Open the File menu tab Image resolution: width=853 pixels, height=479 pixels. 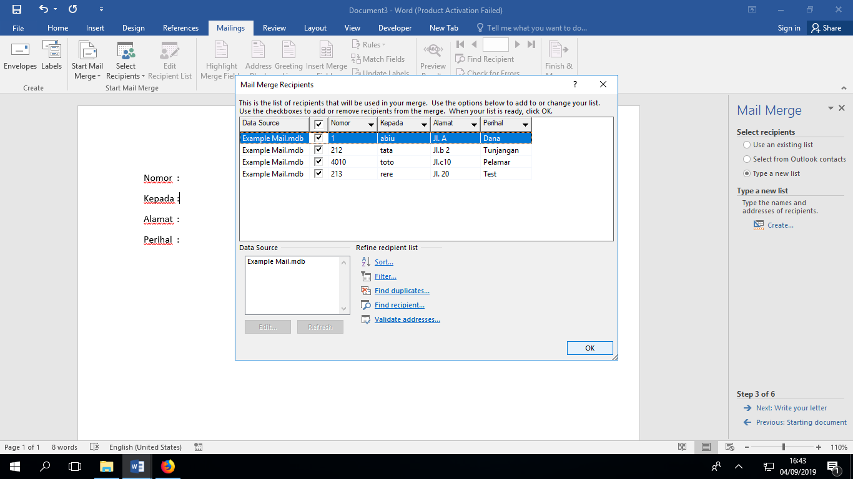18,28
